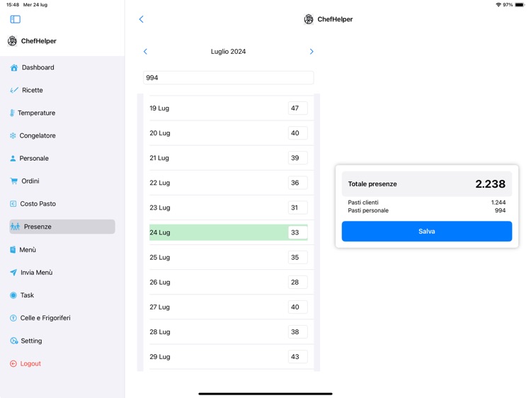This screenshot has height=398, width=531.
Task: Click the Temperature thermometer icon
Action: pyautogui.click(x=12, y=113)
